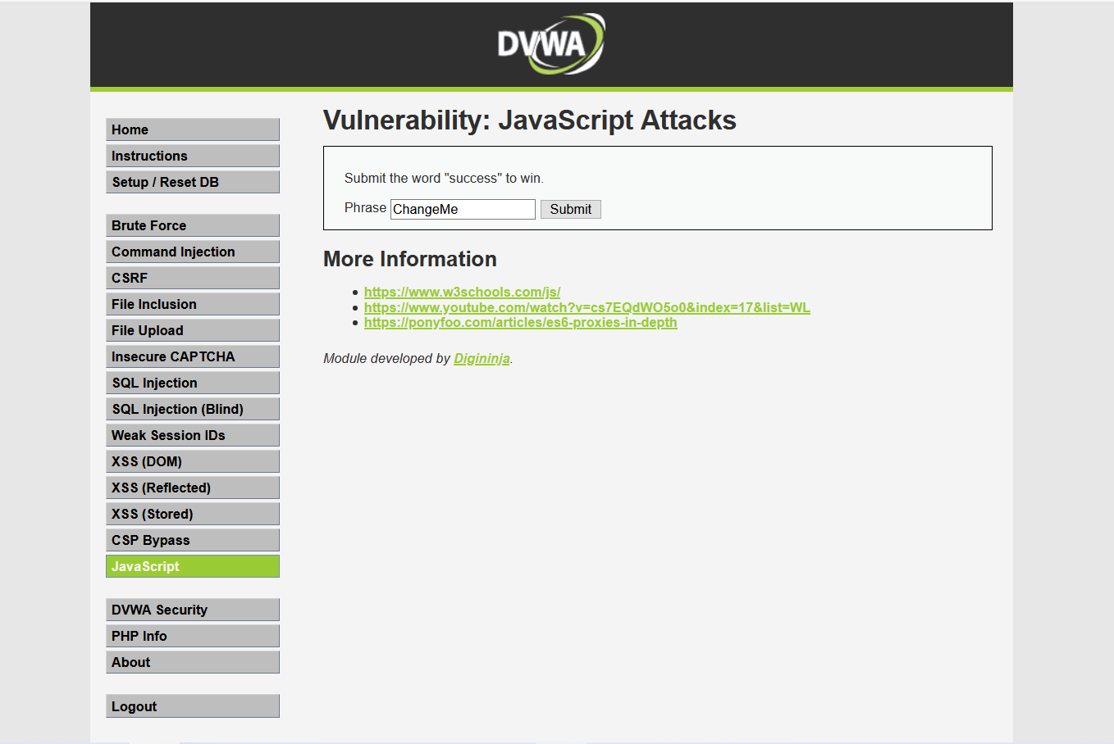Go to XSS (Stored) section
The image size is (1114, 744).
(x=192, y=514)
